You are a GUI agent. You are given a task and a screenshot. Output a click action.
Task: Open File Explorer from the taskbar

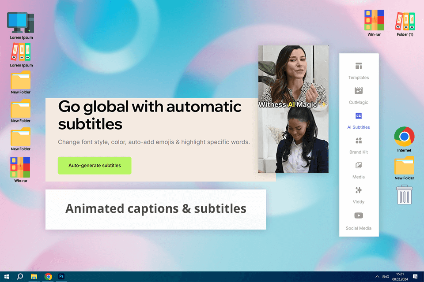pyautogui.click(x=34, y=277)
